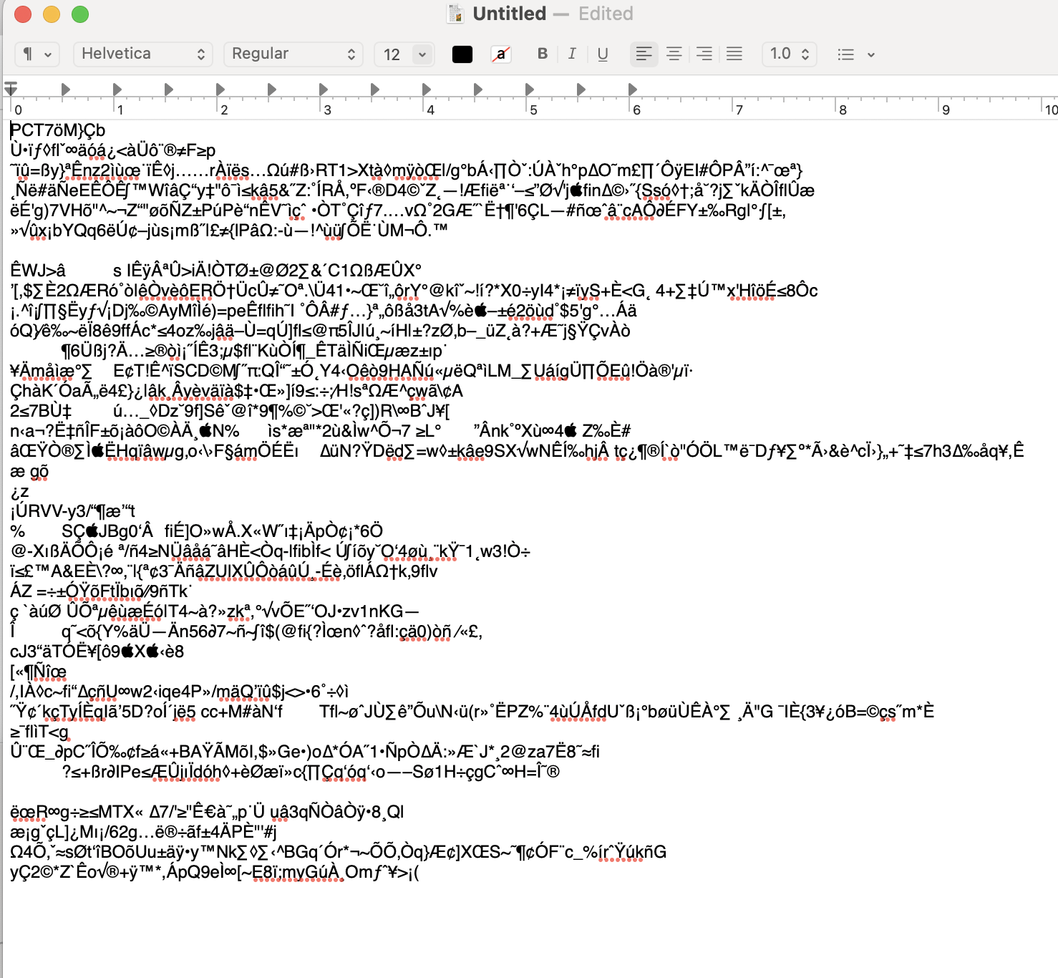Click the font size field showing 12
The width and height of the screenshot is (1058, 978).
(x=393, y=54)
